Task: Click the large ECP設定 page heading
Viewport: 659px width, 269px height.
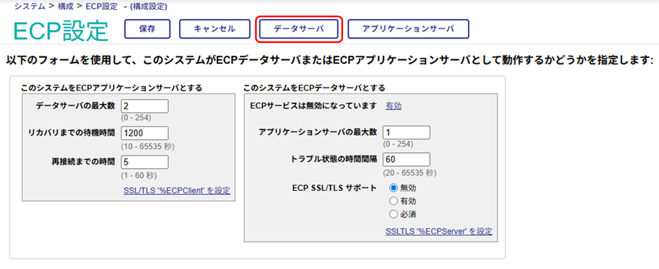Action: click(x=60, y=30)
